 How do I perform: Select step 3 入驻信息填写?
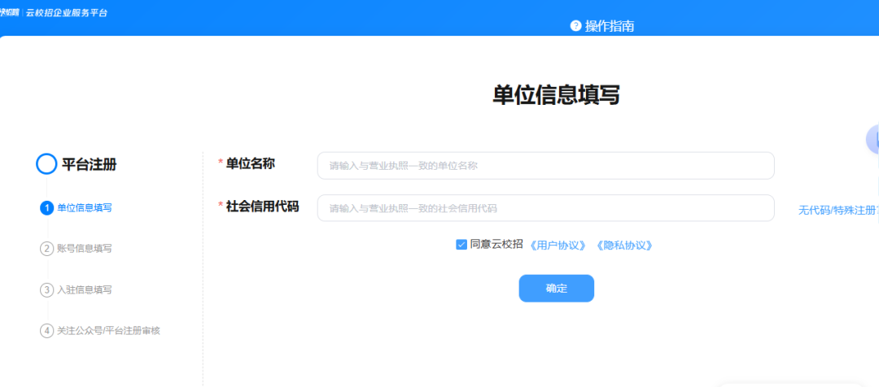click(84, 290)
